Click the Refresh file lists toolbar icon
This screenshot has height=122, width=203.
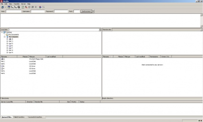[x=23, y=7]
